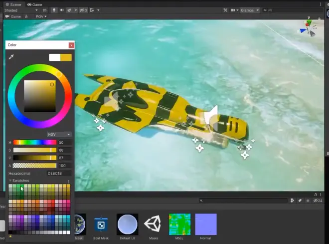Screen dimensions: 329x244
Task: Click the A alpha slider
Action: (x=35, y=166)
